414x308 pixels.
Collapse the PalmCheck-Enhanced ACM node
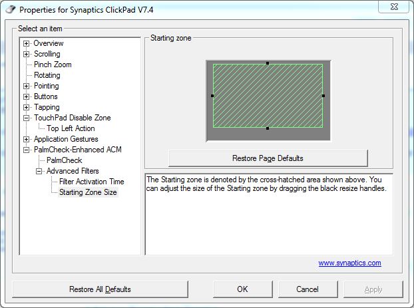click(26, 150)
